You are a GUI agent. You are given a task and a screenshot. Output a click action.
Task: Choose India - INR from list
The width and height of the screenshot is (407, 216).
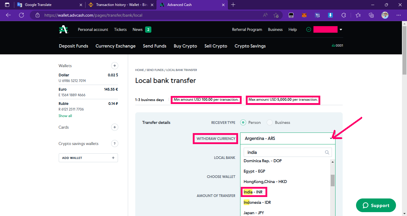click(x=253, y=192)
